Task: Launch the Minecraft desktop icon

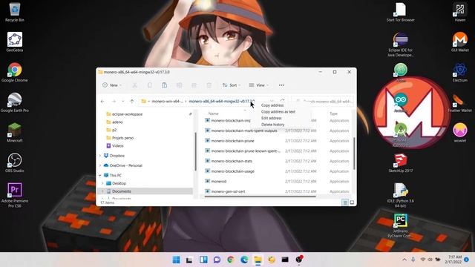Action: (15, 133)
